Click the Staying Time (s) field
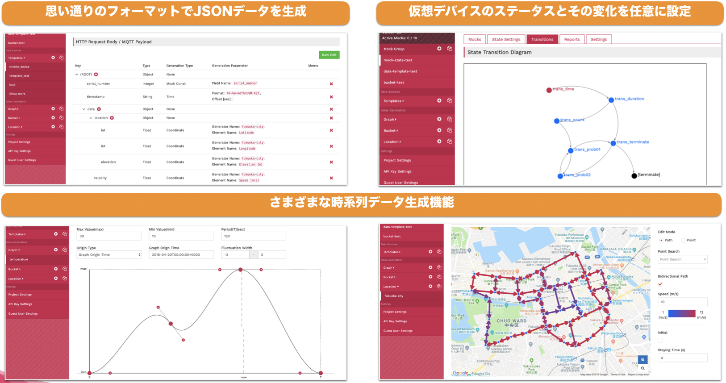 tap(683, 358)
